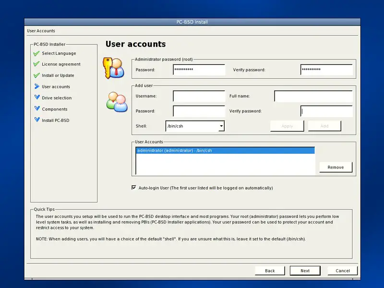384x288 pixels.
Task: Select the Components step in sidebar
Action: pos(55,109)
